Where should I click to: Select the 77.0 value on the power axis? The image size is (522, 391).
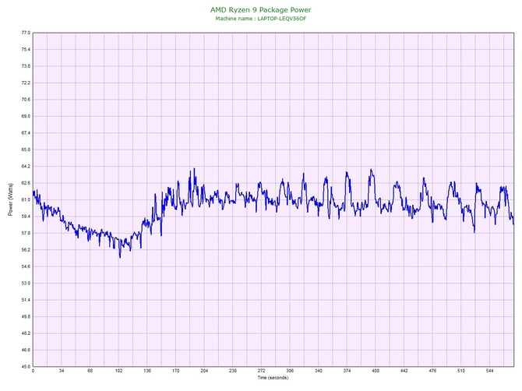[x=26, y=33]
